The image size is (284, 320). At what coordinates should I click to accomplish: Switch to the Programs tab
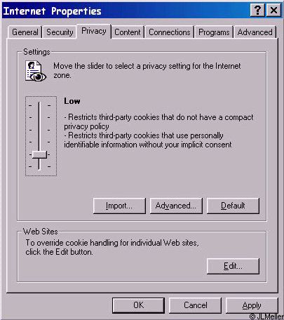coord(214,32)
